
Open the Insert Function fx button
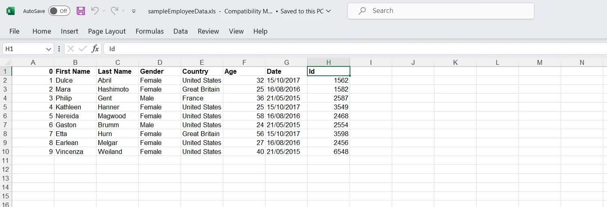(95, 49)
